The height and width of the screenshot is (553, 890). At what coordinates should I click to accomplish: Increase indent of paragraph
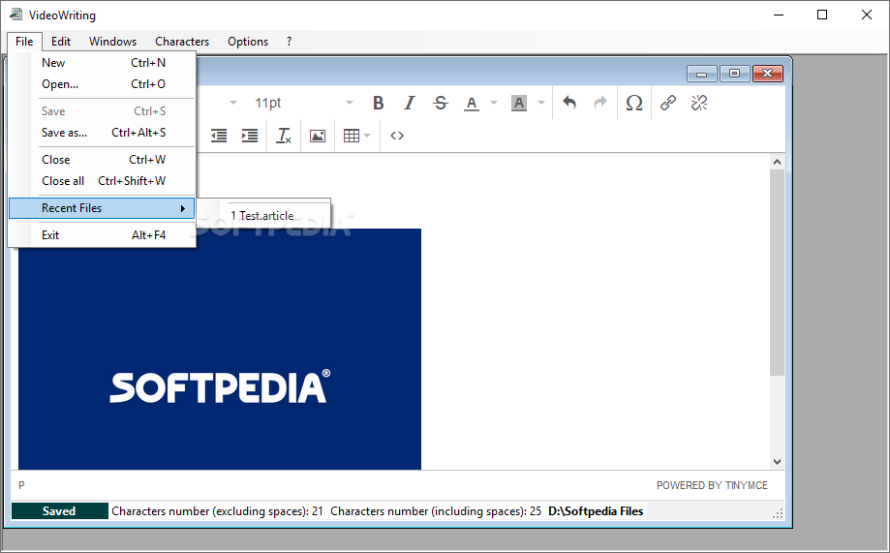pos(250,136)
